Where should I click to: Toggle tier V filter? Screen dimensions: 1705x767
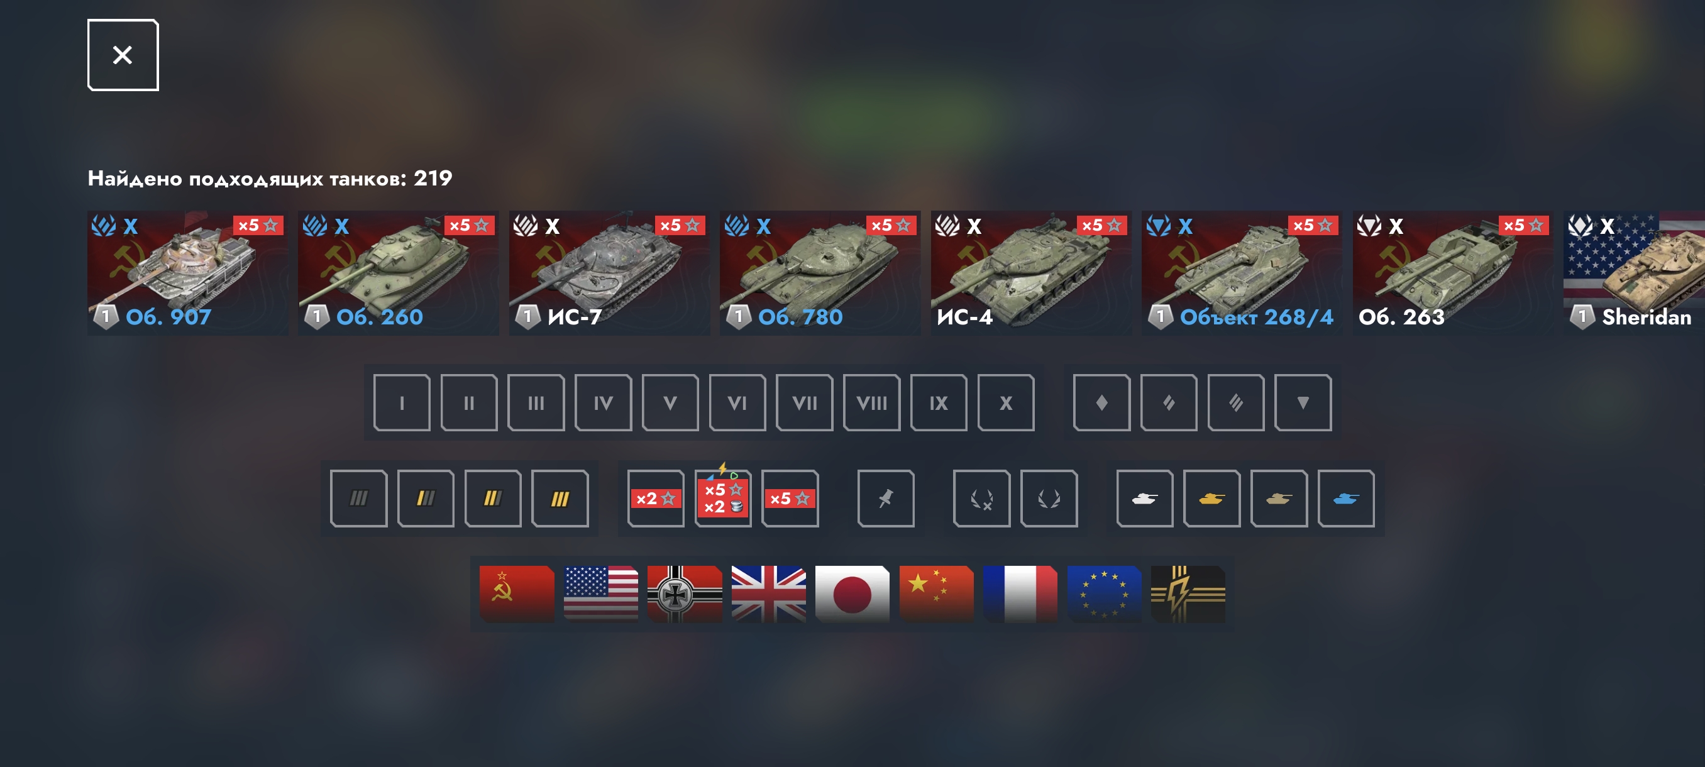[x=670, y=402]
